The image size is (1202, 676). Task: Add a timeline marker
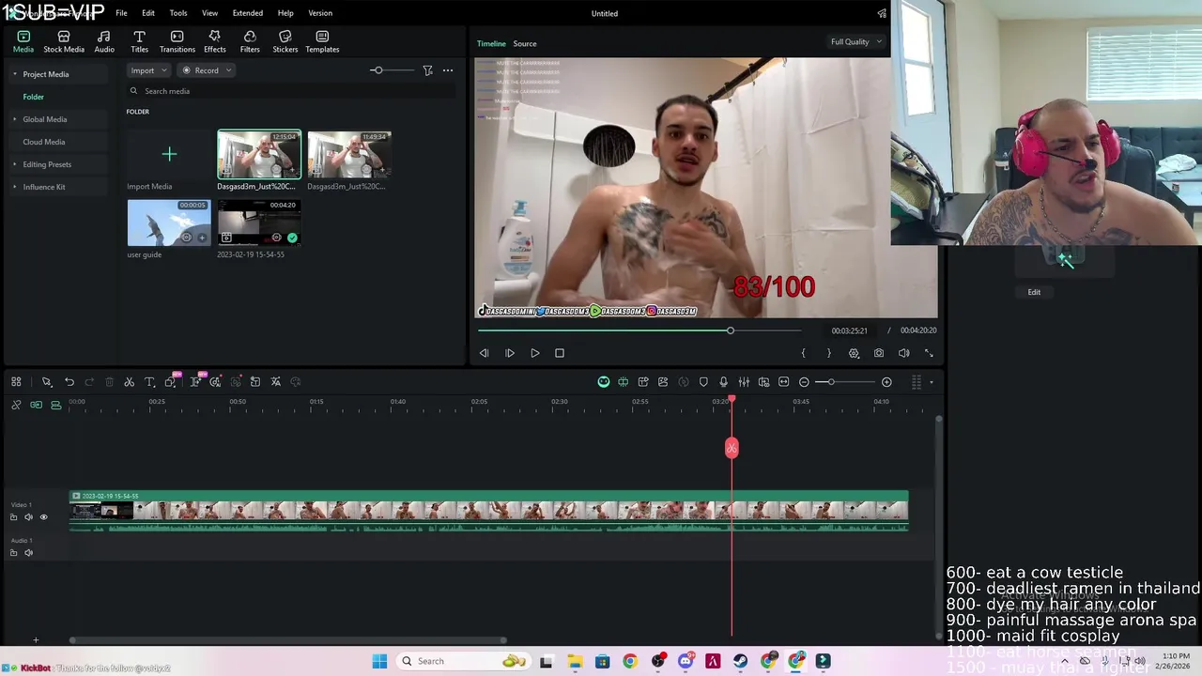click(703, 382)
